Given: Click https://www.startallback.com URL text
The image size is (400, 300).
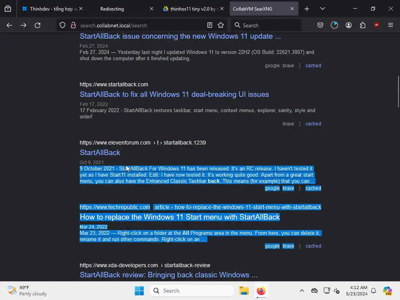Looking at the screenshot, I should (114, 84).
